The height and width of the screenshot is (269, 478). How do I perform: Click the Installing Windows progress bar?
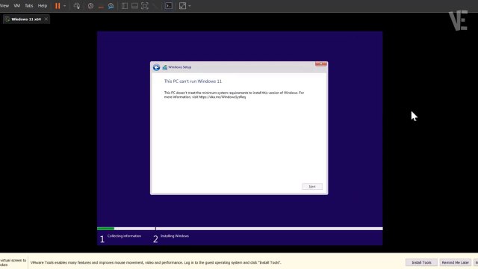[x=270, y=229]
